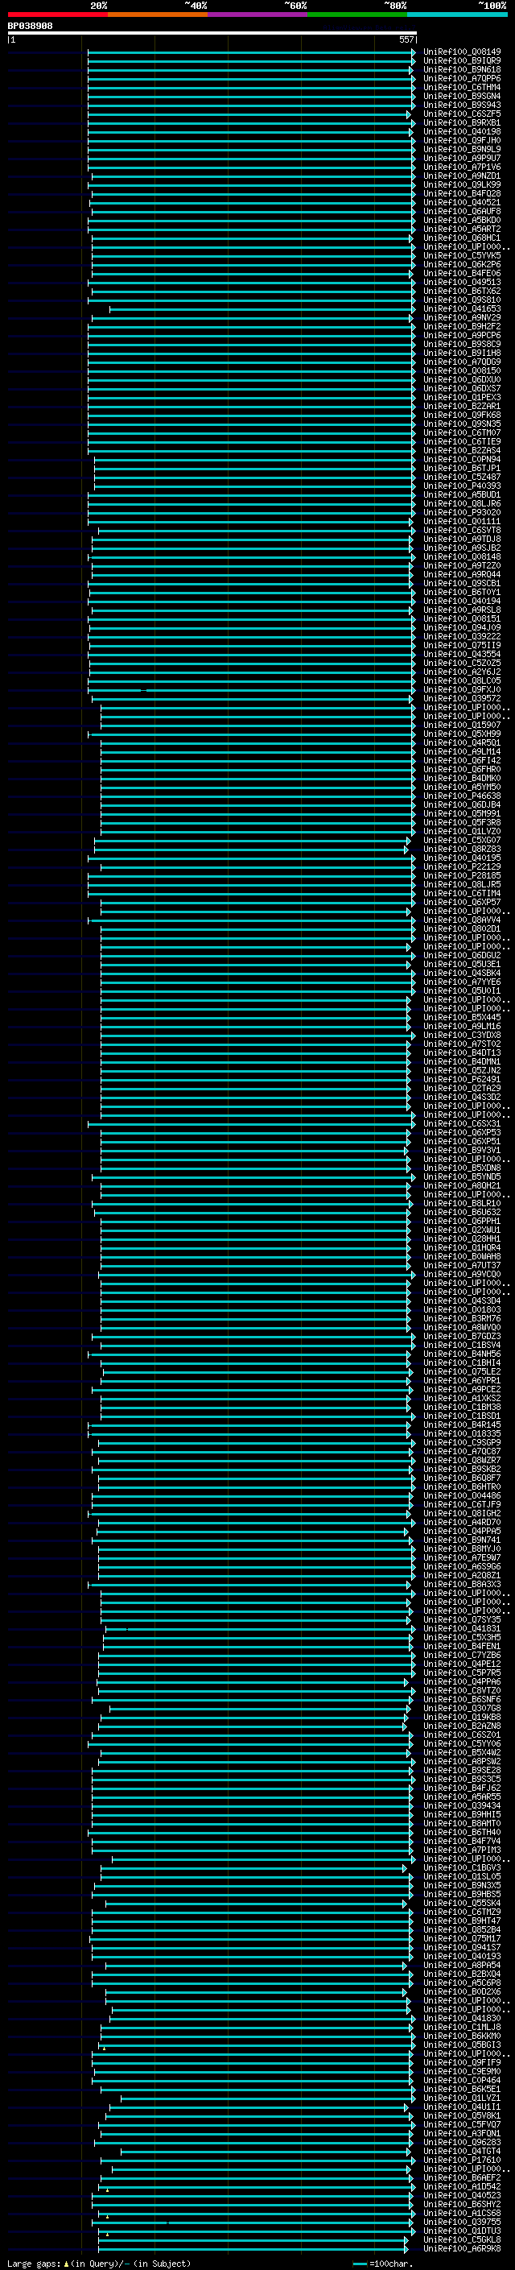This screenshot has height=2270, width=515.
Task: Click the purple ~60% identity legend bar
Action: pyautogui.click(x=257, y=14)
